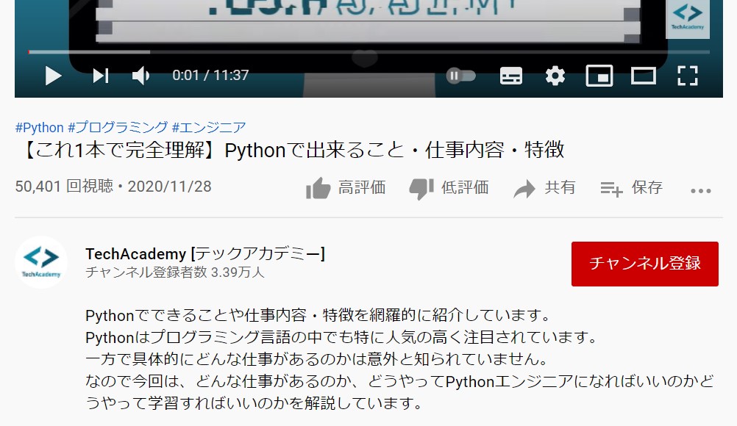Skip to the next video
737x426 pixels.
coord(101,75)
